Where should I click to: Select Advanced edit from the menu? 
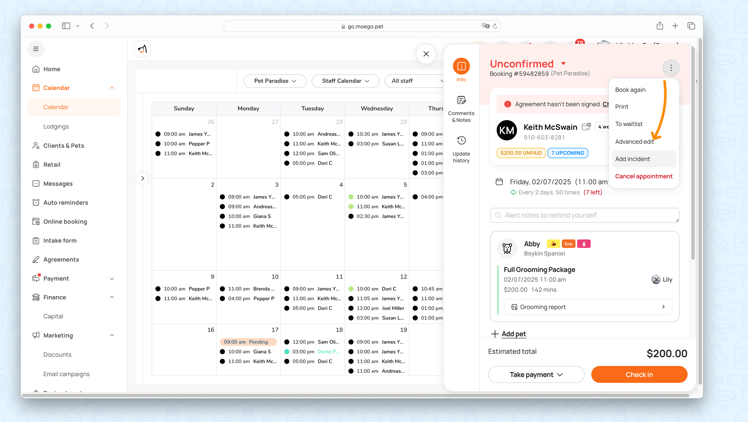[634, 142]
